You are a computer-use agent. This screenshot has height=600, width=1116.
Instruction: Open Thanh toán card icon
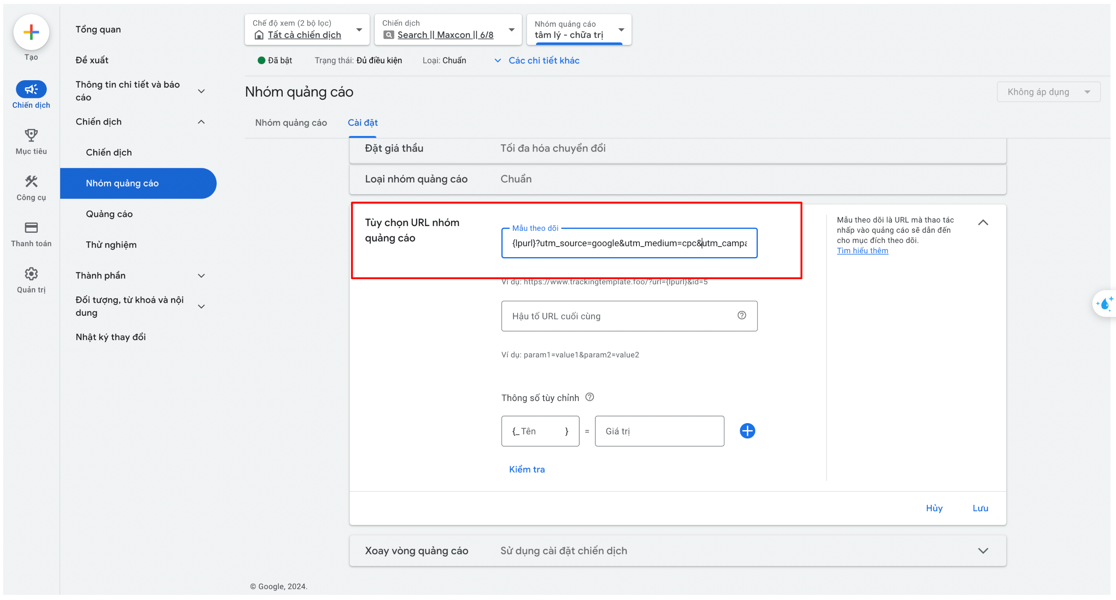tap(31, 228)
